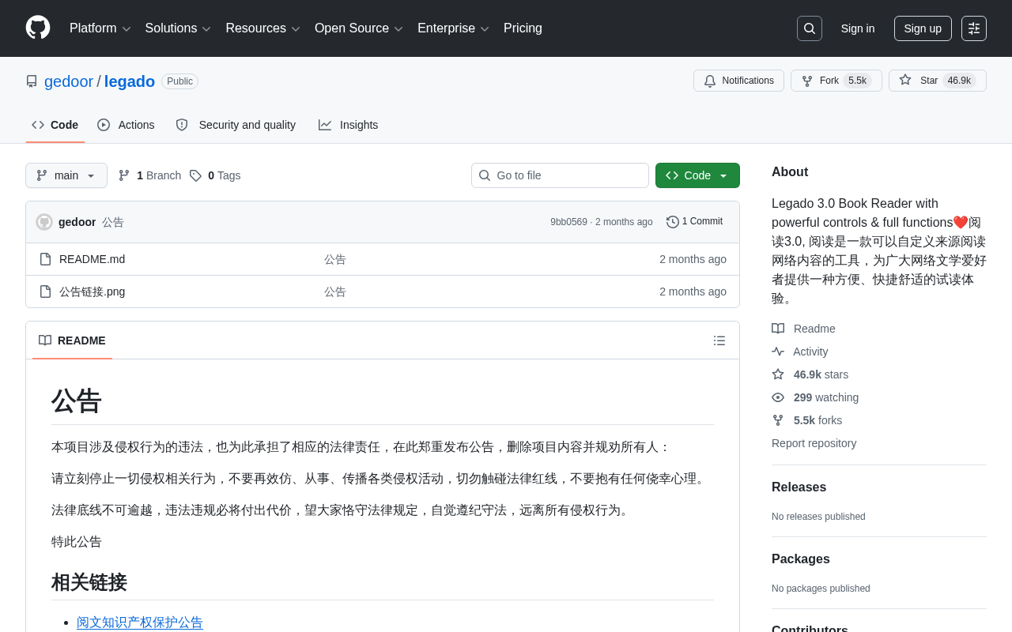Click the eye icon beside watching
The height and width of the screenshot is (632, 1012).
778,397
